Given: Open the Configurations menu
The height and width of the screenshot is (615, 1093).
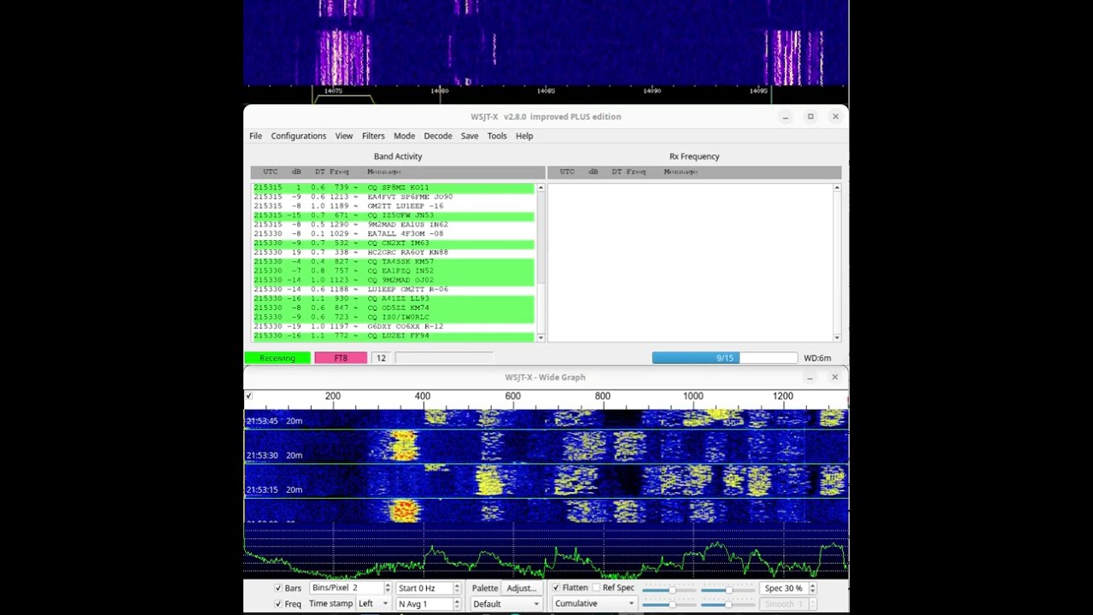Looking at the screenshot, I should click(298, 136).
